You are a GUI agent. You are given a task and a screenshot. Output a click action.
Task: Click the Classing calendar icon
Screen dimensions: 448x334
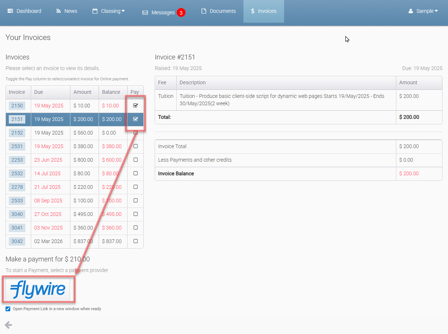[x=95, y=11]
